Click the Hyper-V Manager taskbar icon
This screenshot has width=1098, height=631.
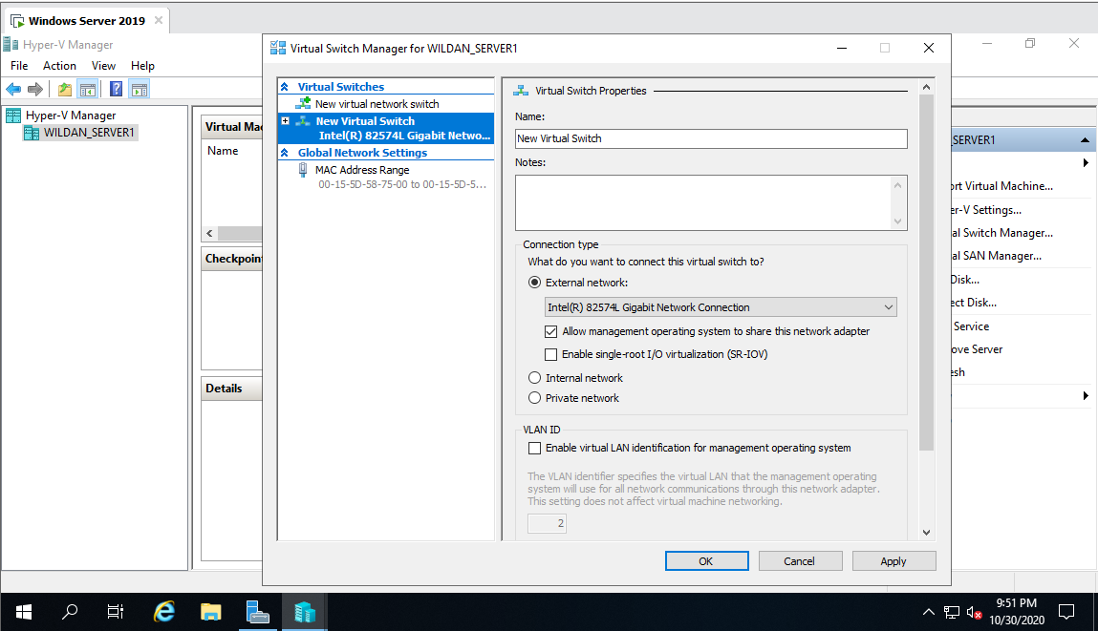tap(305, 612)
